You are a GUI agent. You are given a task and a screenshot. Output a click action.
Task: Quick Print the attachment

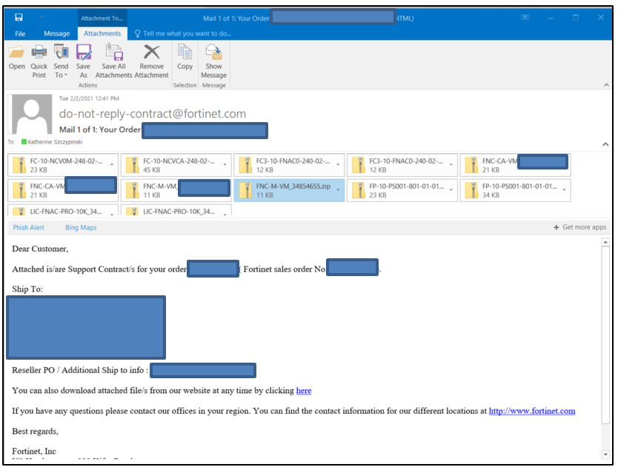39,59
